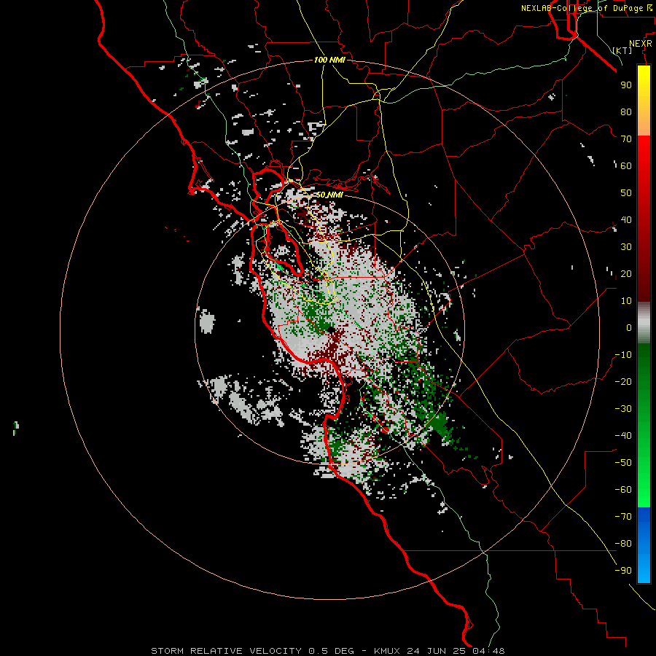Click the positive "80" legend tick value
This screenshot has height=656, width=656.
(x=626, y=112)
